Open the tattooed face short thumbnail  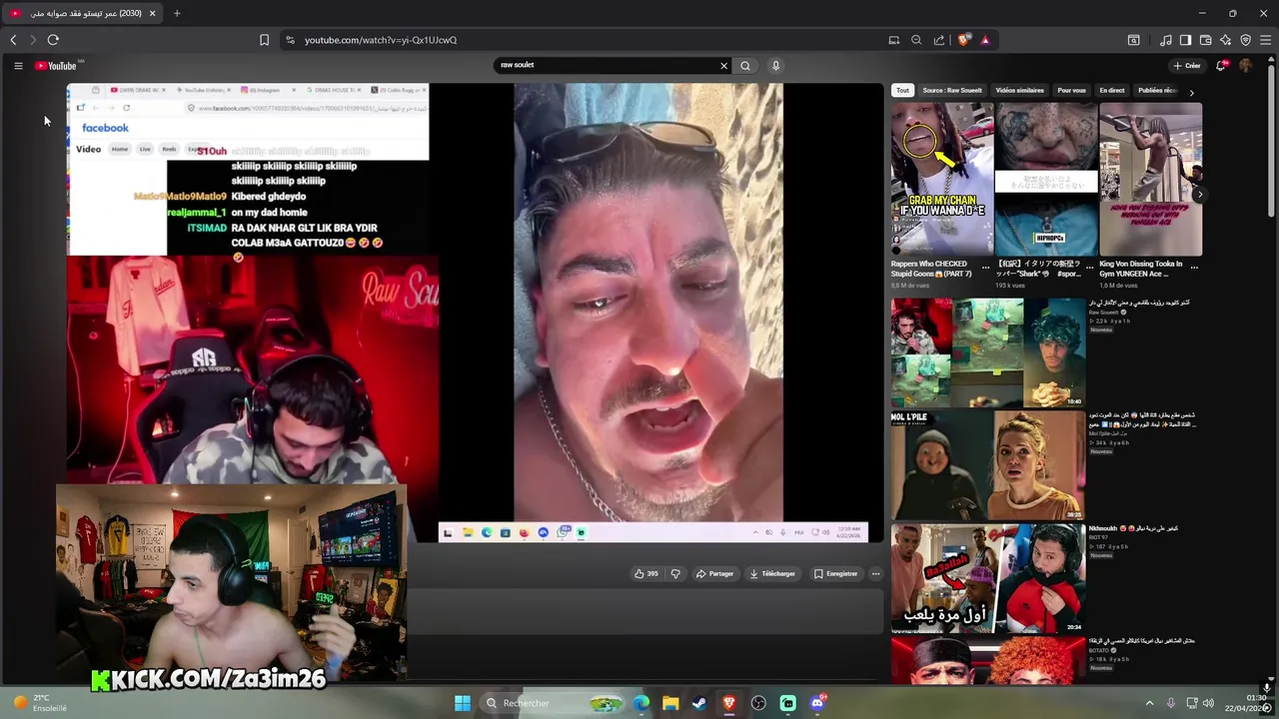[x=1046, y=180]
